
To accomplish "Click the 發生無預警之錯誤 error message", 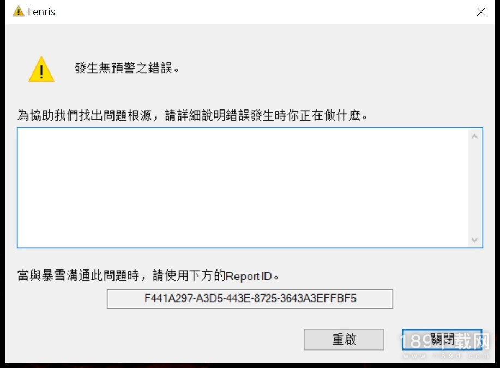I will coord(127,68).
